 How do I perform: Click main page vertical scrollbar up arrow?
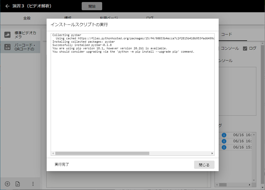(x=262, y=43)
